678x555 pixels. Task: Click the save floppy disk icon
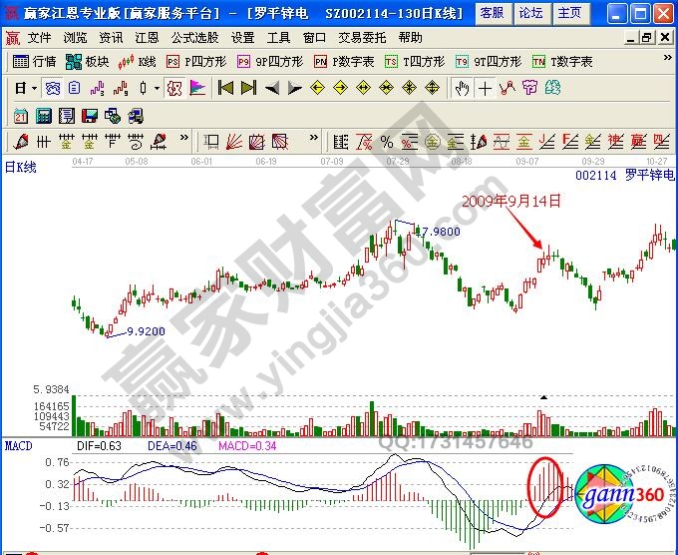90,114
